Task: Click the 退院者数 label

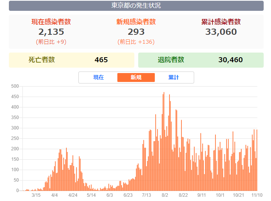Action: point(171,60)
